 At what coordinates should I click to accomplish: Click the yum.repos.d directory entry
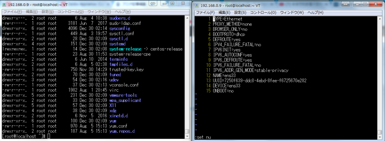[122, 131]
